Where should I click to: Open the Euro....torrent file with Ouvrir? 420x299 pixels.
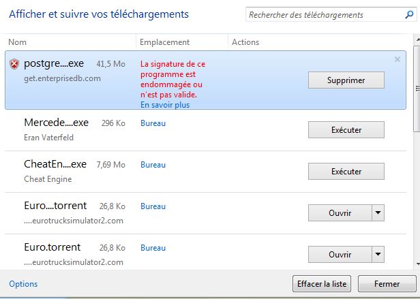point(340,213)
